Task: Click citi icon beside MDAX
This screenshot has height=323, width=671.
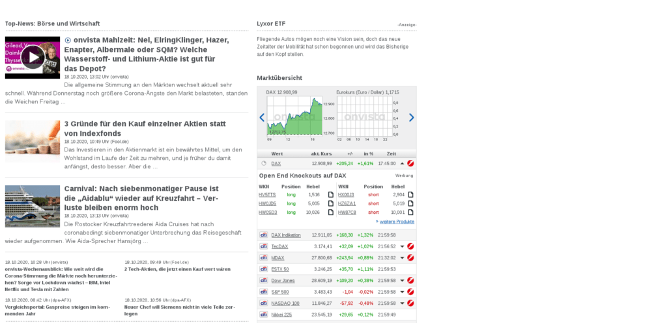Action: (264, 258)
